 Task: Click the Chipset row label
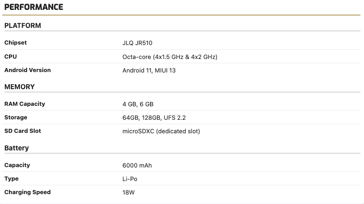[16, 43]
